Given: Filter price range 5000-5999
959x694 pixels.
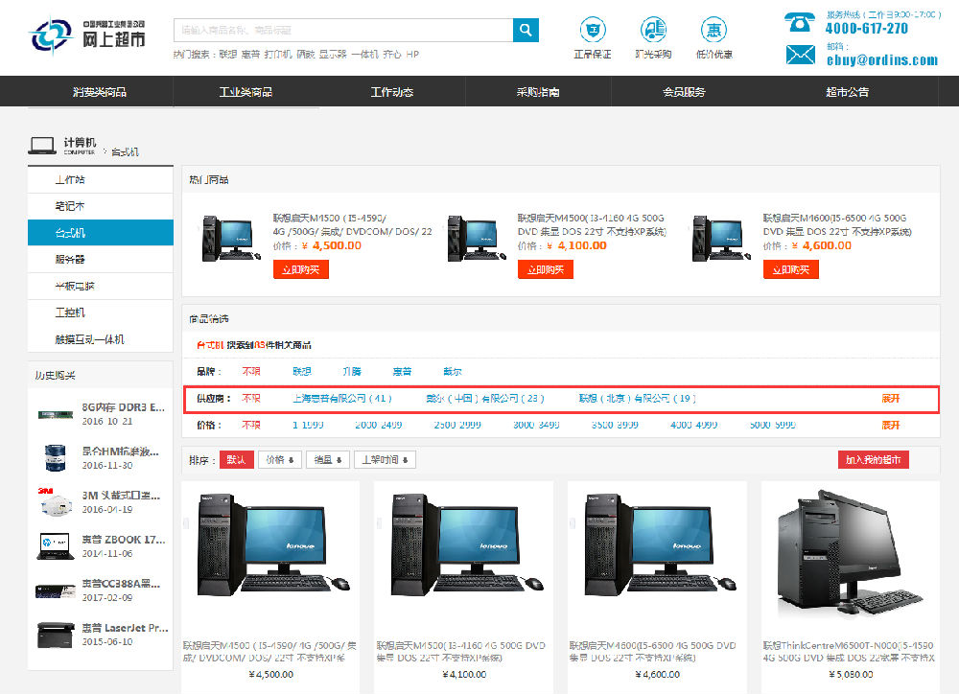Looking at the screenshot, I should tap(772, 425).
